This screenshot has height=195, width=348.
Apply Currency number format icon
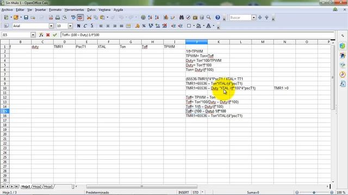[x=138, y=26]
